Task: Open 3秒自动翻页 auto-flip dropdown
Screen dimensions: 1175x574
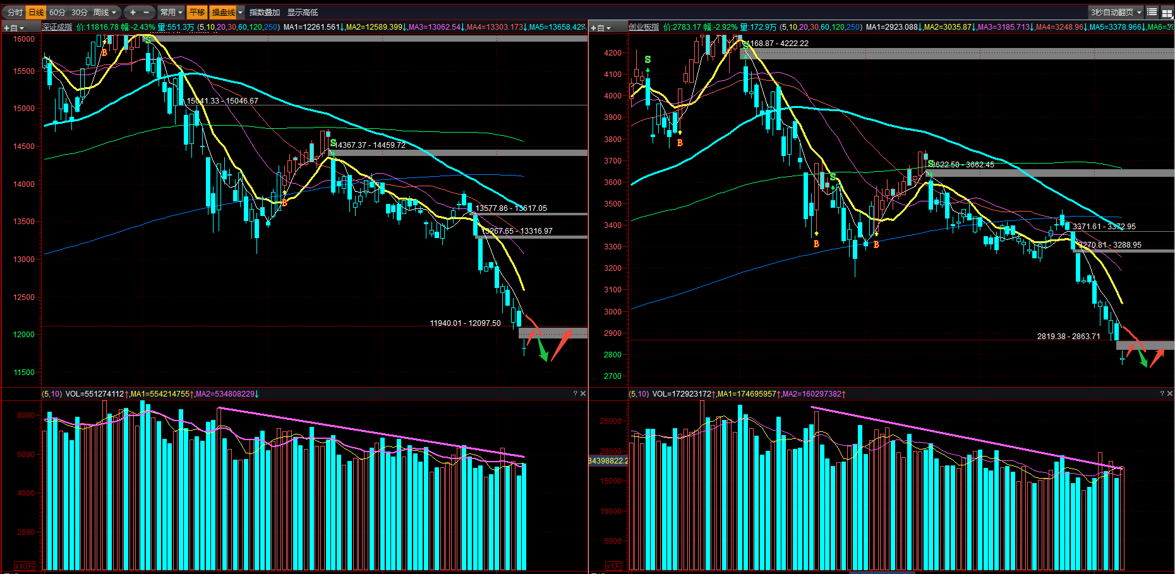Action: [1116, 12]
